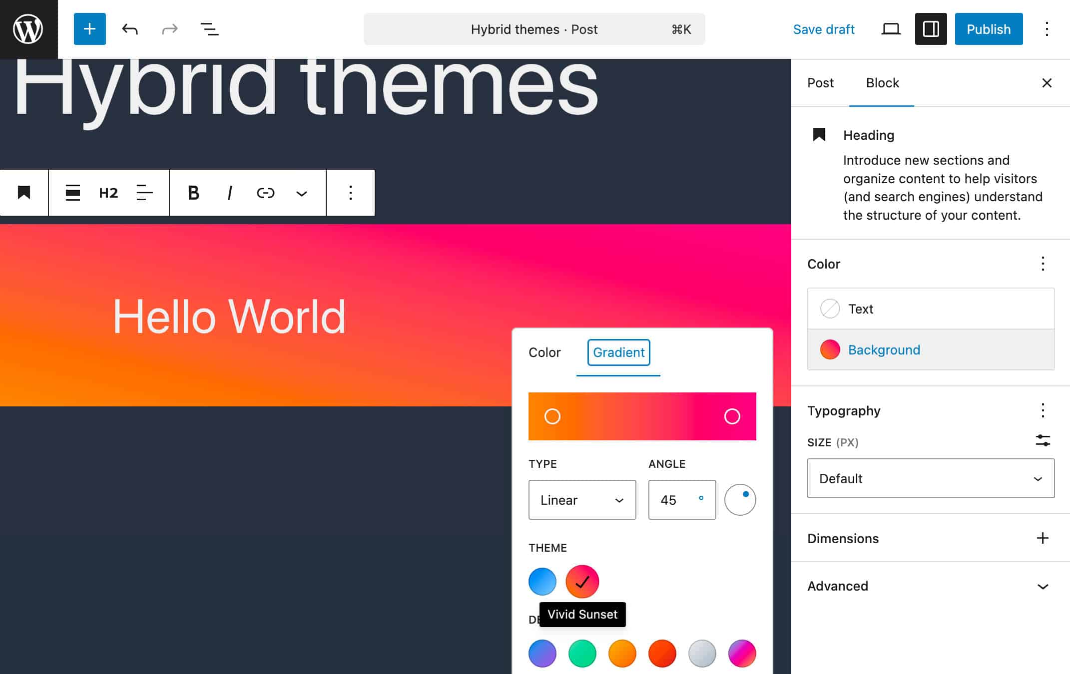
Task: Redo the last change
Action: [x=169, y=28]
